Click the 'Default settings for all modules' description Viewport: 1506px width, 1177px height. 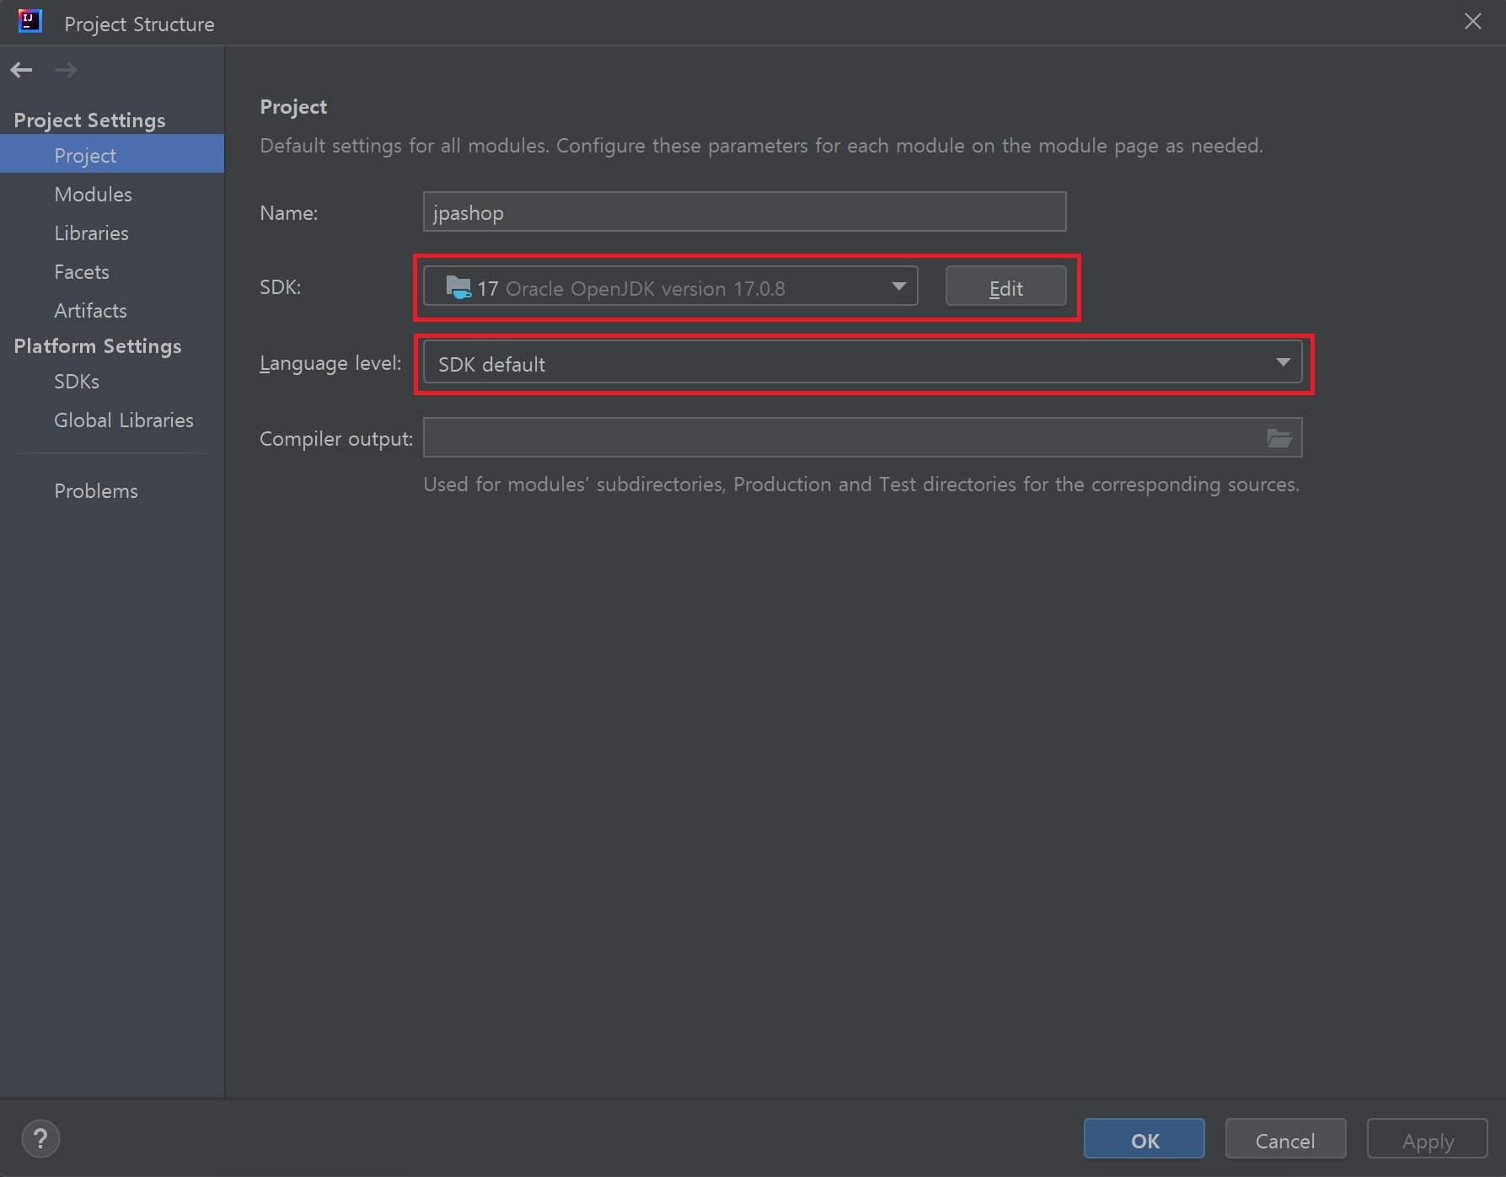tap(762, 146)
